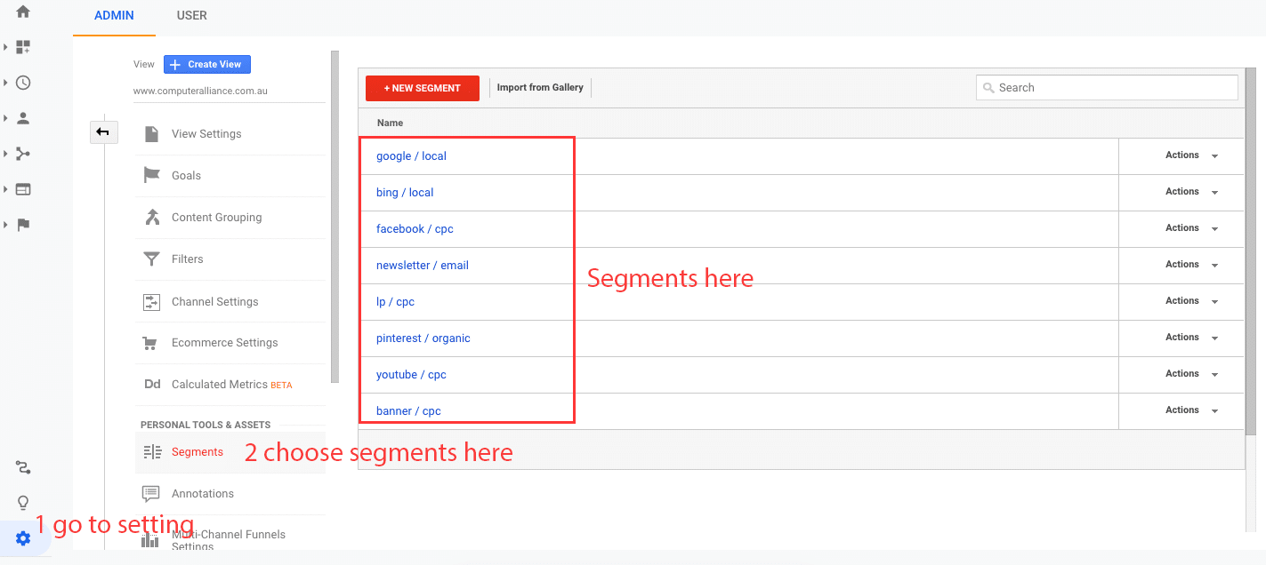Click the Admin gear icon
Screen dimensions: 1266x565
pos(23,538)
